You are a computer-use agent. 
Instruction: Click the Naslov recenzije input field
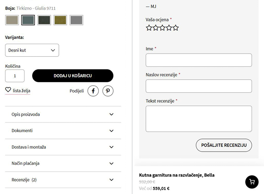pyautogui.click(x=199, y=86)
